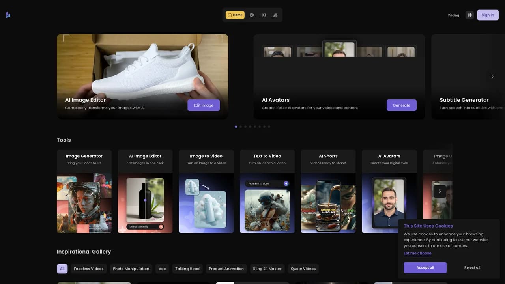Select the center avatar thumbnail in AI Avatars banner
505x284 pixels.
point(339,49)
